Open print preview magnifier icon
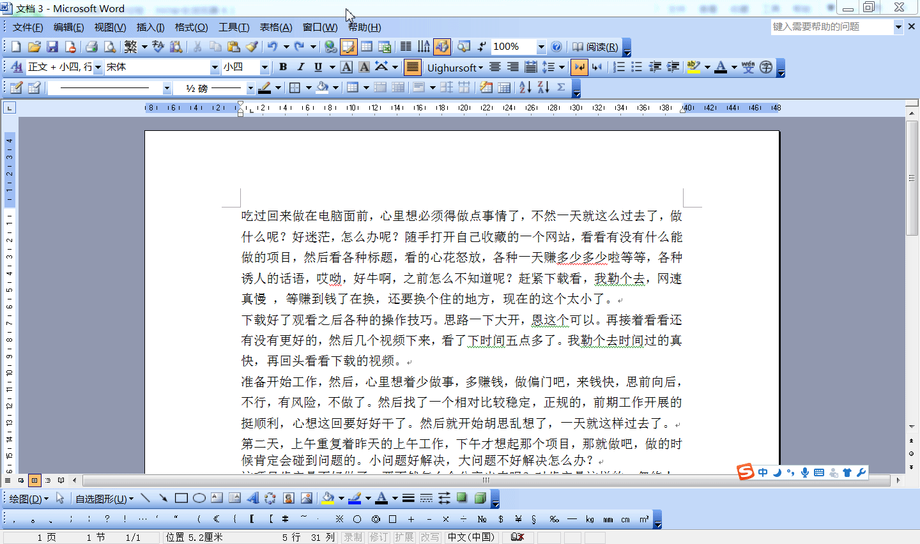This screenshot has height=544, width=920. (110, 47)
